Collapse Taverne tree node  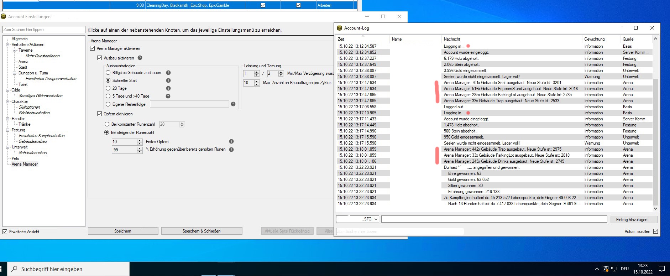click(x=15, y=50)
